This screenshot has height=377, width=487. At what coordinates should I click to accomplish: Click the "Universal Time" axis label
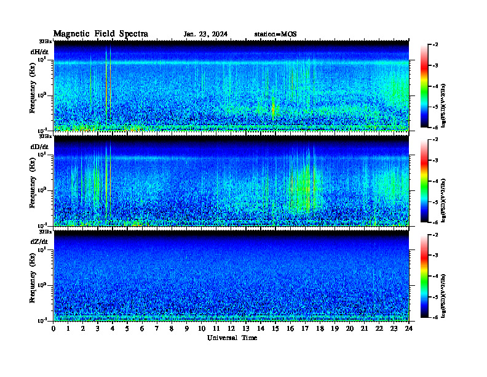point(232,338)
